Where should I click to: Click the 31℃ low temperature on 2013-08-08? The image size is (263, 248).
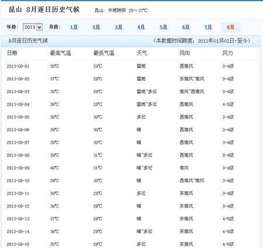click(98, 155)
